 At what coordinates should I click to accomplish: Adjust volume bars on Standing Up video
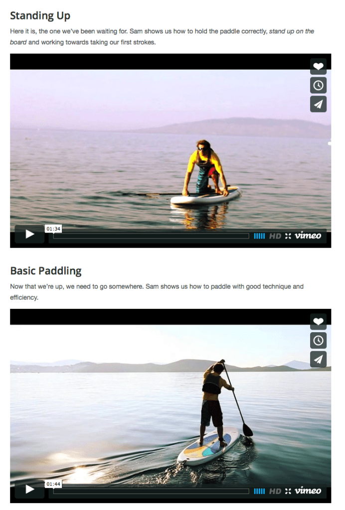(x=259, y=236)
